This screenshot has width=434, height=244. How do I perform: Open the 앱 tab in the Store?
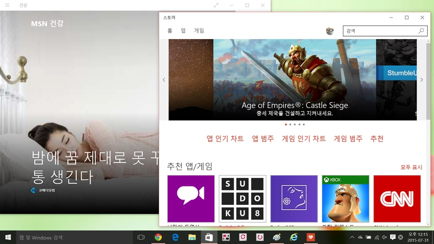point(183,30)
